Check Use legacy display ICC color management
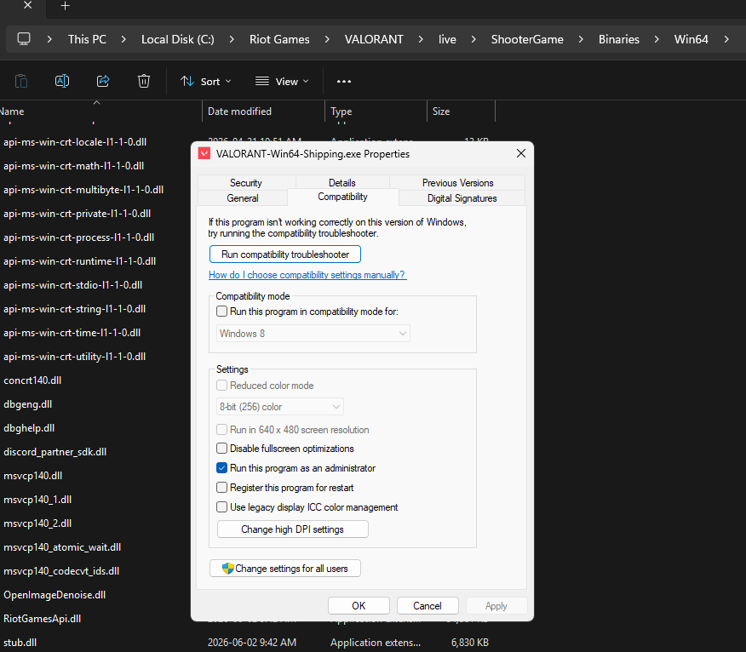The width and height of the screenshot is (746, 652). [x=221, y=507]
